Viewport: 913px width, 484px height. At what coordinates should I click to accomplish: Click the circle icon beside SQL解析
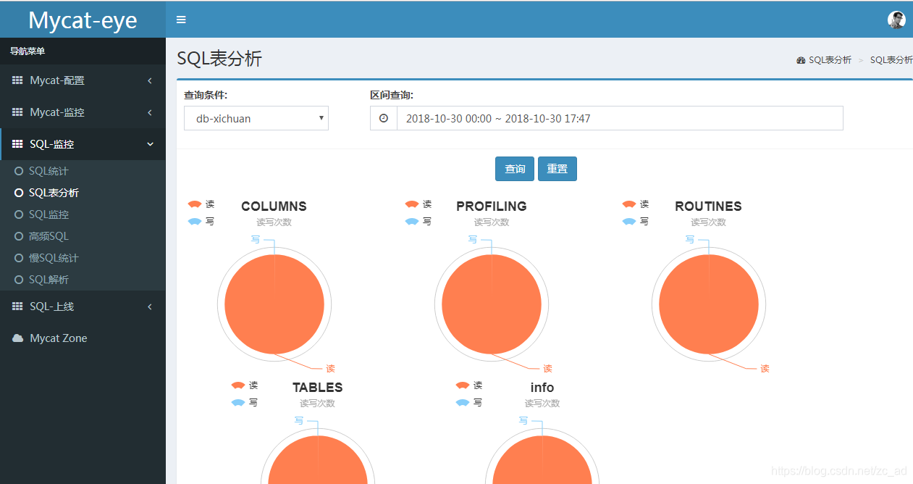coord(19,280)
